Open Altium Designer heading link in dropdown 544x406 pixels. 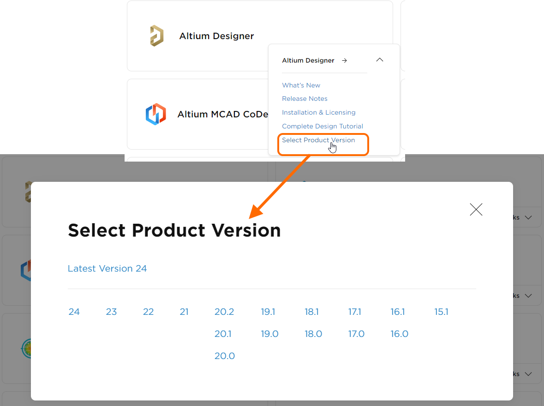pos(308,61)
